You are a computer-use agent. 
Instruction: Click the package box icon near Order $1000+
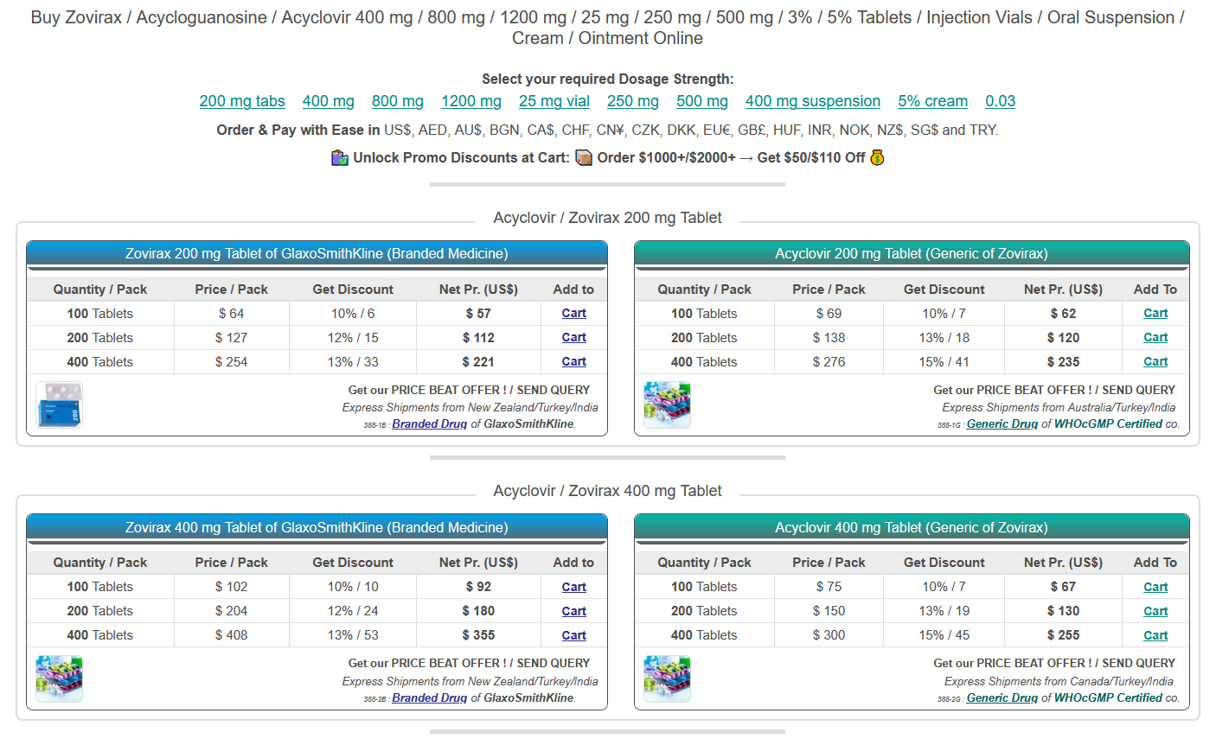pos(584,157)
